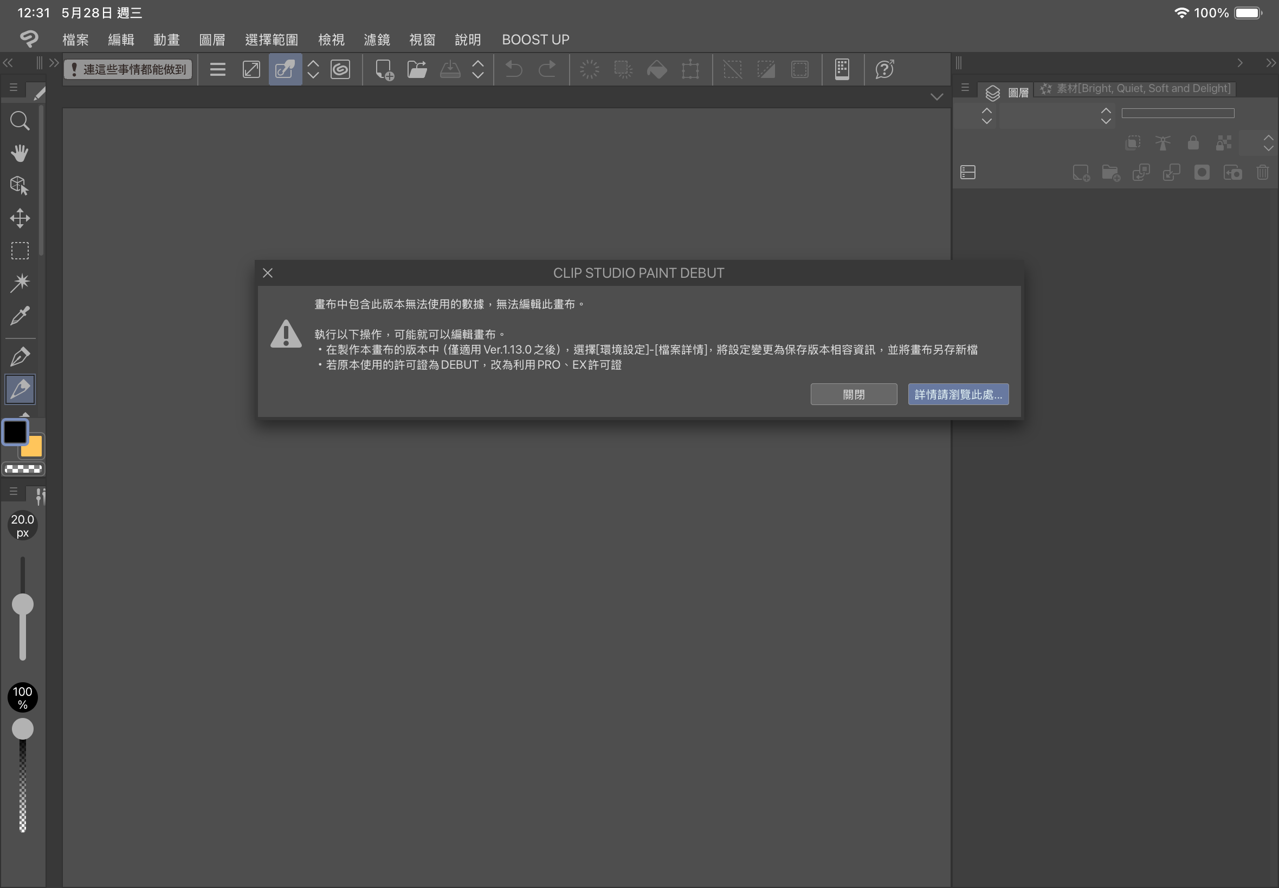
Task: Open the Clip Studio spiral icon
Action: point(340,69)
